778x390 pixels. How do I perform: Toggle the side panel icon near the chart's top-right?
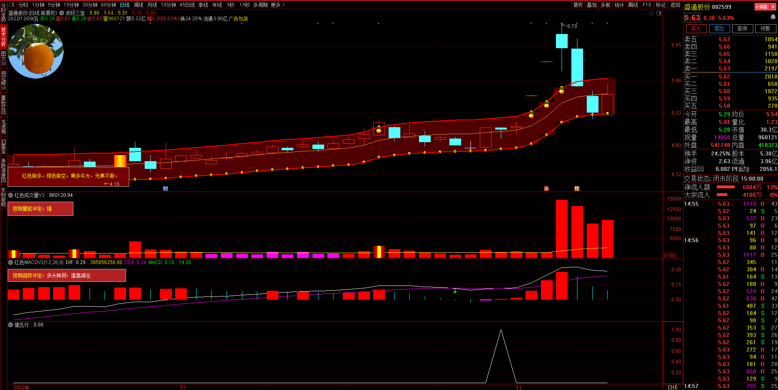coord(659,13)
